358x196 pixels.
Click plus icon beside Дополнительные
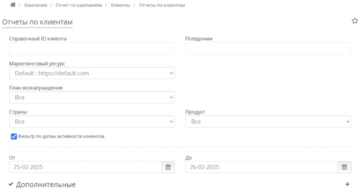(x=347, y=184)
